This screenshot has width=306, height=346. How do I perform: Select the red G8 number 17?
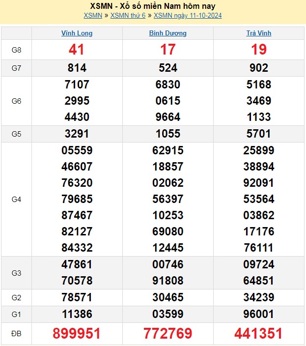coord(168,50)
